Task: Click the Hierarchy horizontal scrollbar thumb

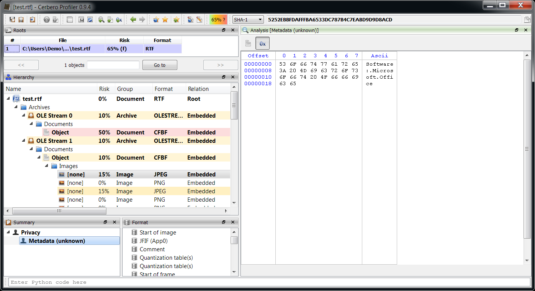Action: [x=59, y=211]
